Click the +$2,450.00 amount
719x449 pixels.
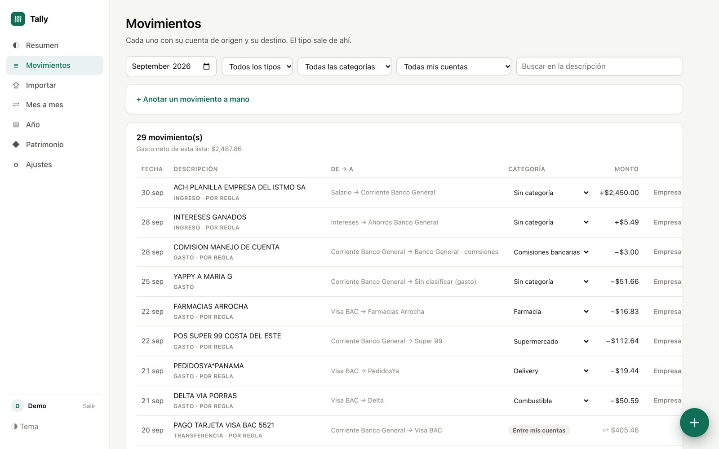(x=619, y=193)
